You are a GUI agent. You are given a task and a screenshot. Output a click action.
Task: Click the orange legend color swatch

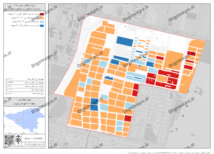point(42,17)
